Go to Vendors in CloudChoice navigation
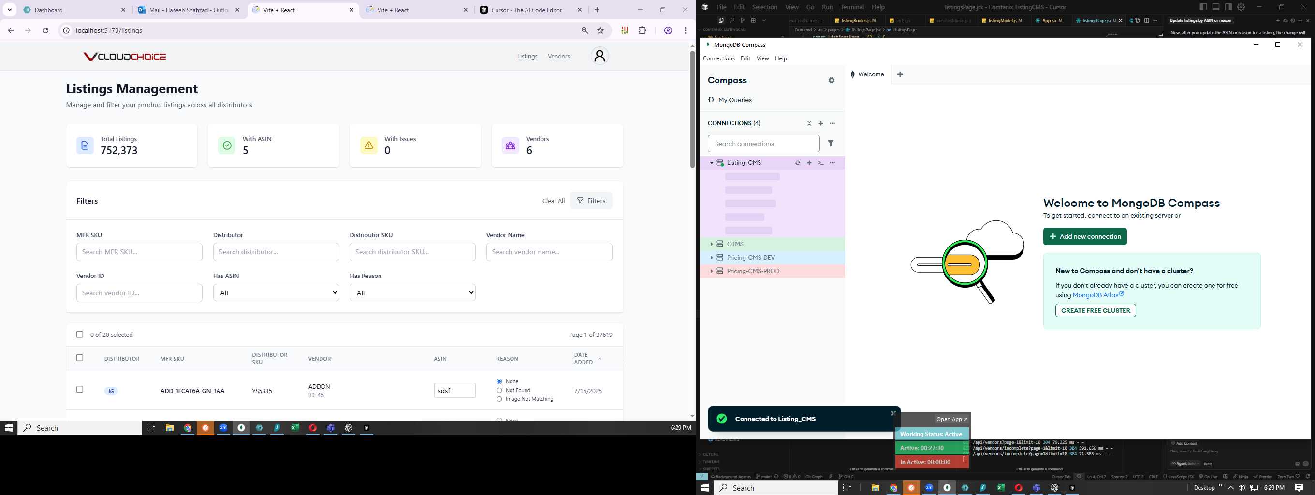The height and width of the screenshot is (495, 1315). coord(558,57)
